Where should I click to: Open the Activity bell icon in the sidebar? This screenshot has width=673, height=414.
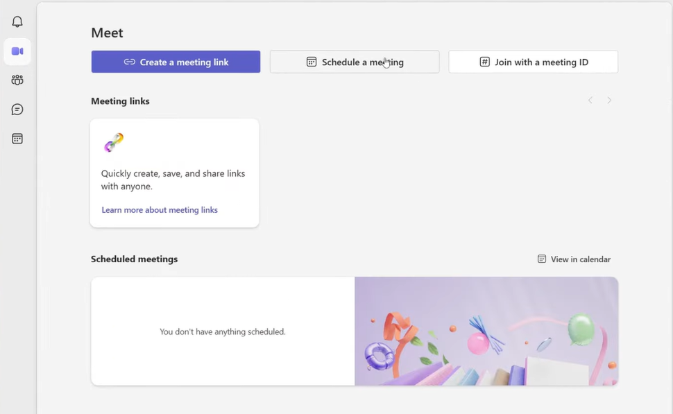[x=17, y=21]
